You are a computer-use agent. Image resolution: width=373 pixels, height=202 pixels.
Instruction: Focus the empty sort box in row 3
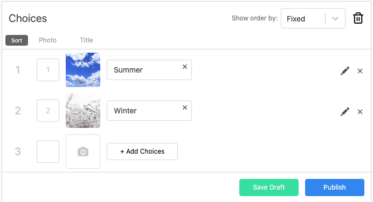[x=48, y=151]
